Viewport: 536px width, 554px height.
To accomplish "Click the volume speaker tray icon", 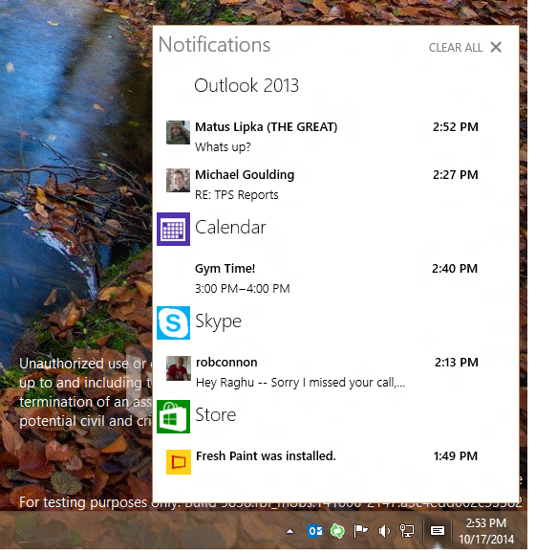I will (383, 531).
